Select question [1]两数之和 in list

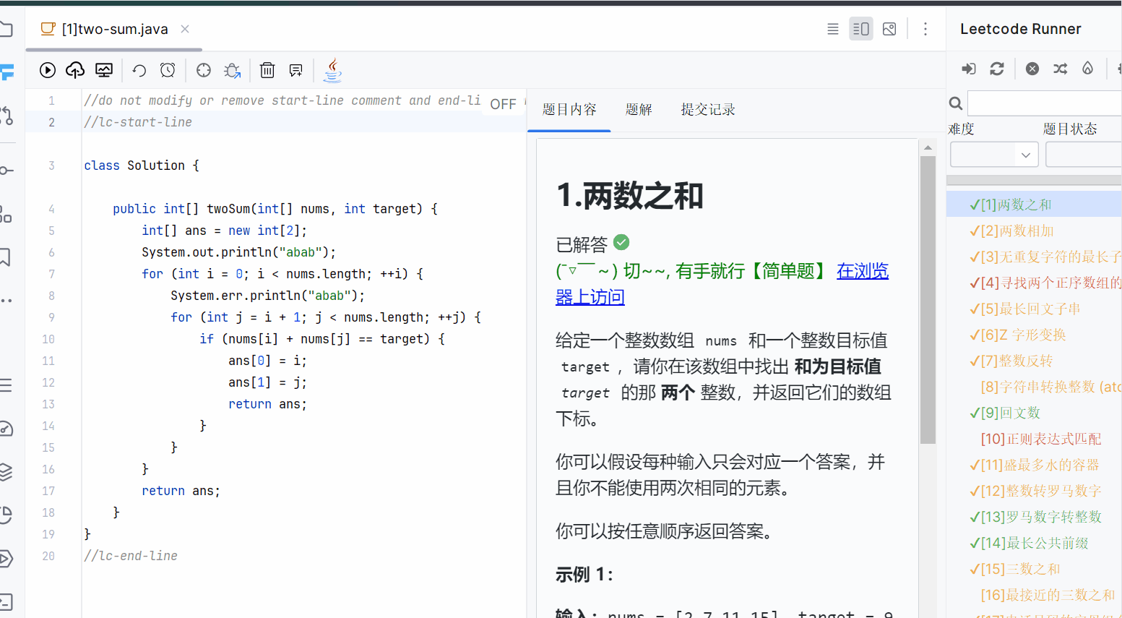click(1034, 205)
